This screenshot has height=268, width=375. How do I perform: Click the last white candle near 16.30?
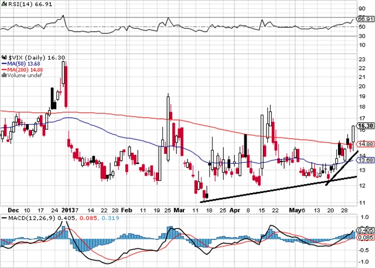pyautogui.click(x=353, y=134)
